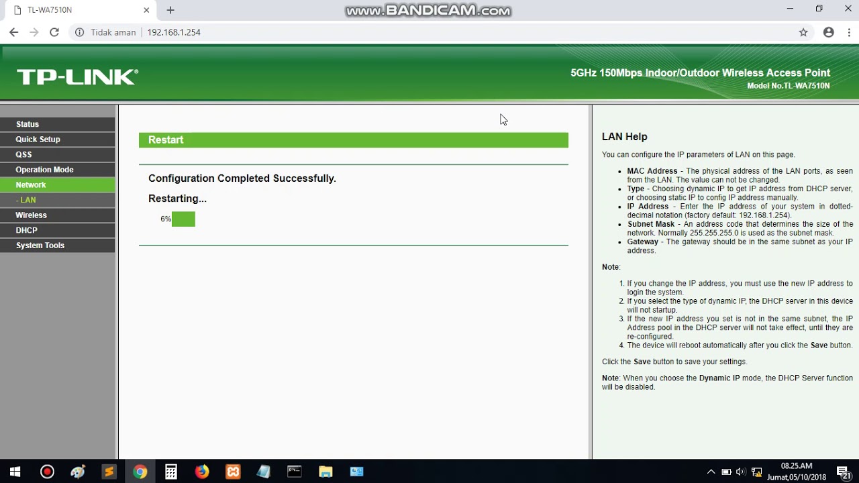Open network status with warning icon

tap(756, 472)
